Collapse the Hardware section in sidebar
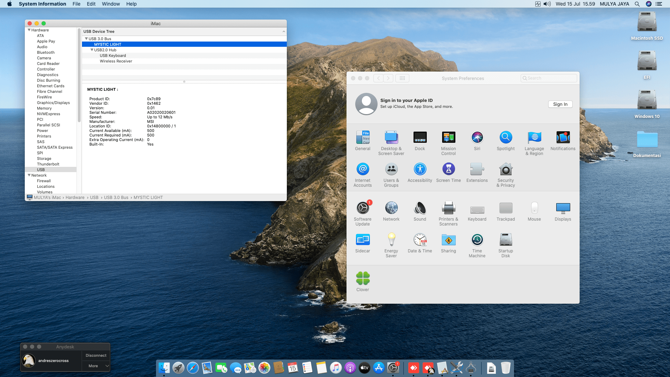Viewport: 670px width, 377px height. tap(29, 30)
